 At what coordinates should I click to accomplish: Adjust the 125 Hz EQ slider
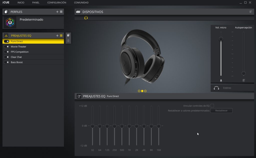[x=107, y=126]
